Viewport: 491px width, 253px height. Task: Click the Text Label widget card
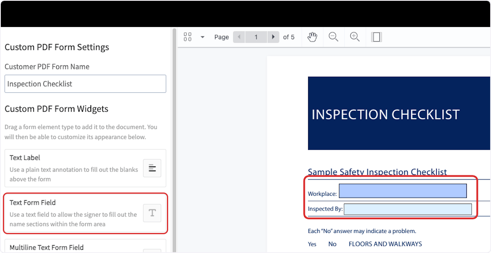[86, 168]
